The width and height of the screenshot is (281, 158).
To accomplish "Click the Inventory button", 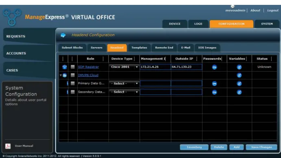I will point(194,147).
